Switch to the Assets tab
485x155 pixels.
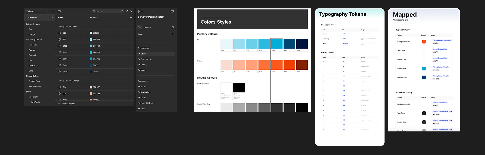click(147, 27)
